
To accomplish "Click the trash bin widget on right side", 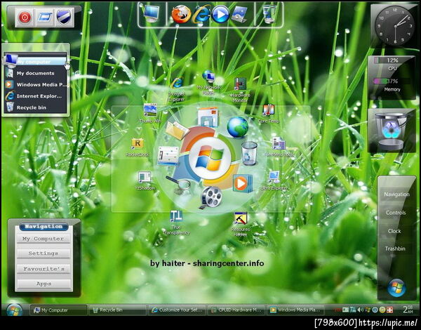I will pos(392,131).
